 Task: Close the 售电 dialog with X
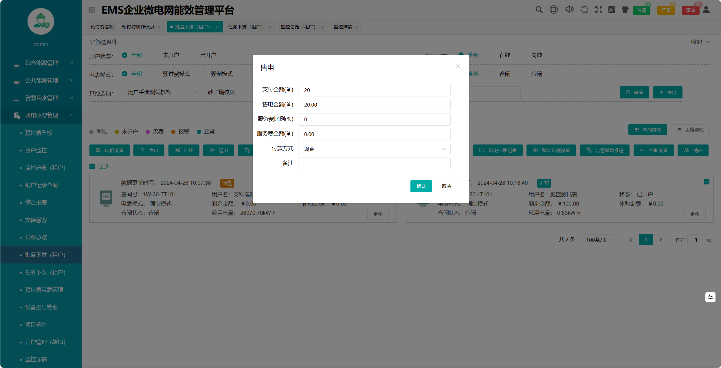458,66
